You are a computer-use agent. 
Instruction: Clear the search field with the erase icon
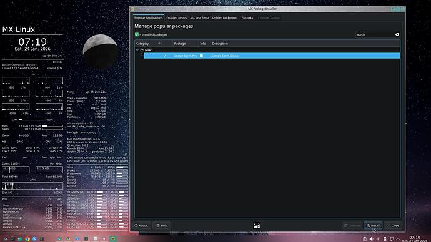pos(397,34)
